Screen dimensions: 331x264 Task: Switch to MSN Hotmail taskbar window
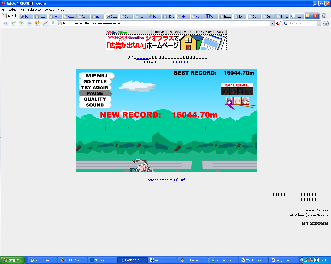254,260
